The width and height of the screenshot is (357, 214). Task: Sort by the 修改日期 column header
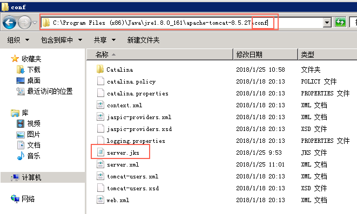266,54
